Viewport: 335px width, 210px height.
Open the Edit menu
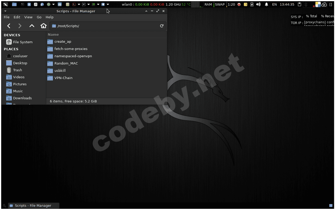17,17
